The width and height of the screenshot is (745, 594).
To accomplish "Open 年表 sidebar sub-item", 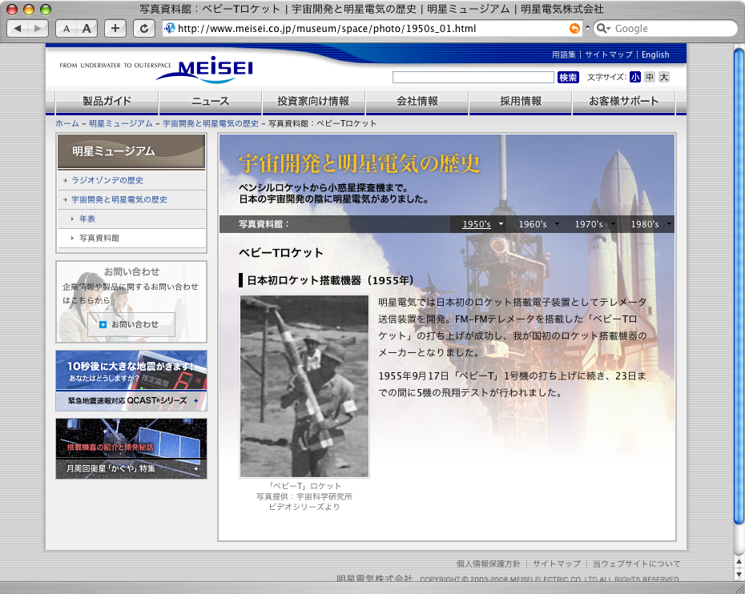I will [87, 219].
